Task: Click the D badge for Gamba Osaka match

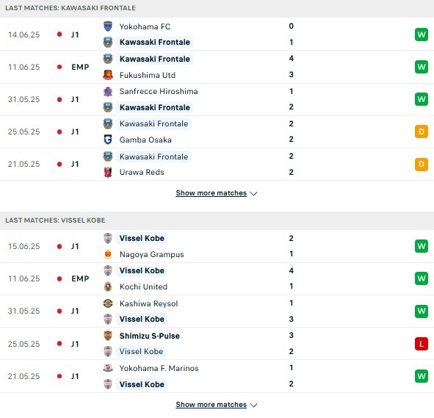Action: (x=422, y=131)
